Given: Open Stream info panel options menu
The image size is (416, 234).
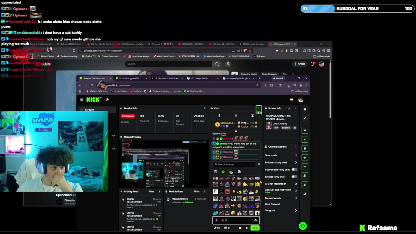Looking at the screenshot, I should pos(295,108).
